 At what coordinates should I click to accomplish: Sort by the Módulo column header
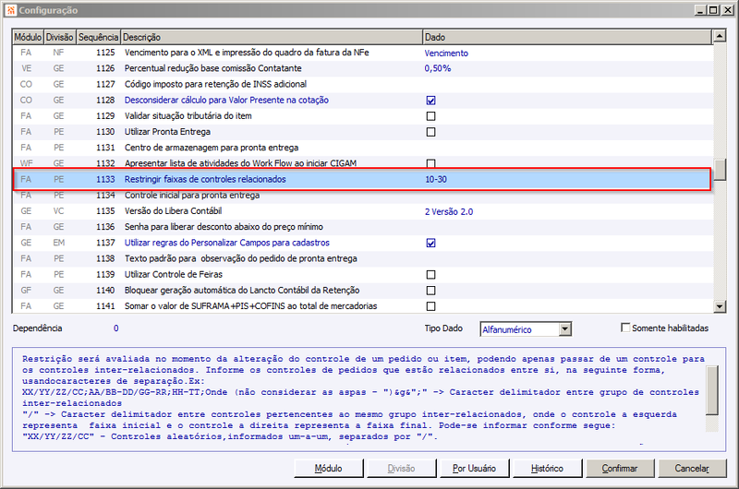(x=28, y=37)
